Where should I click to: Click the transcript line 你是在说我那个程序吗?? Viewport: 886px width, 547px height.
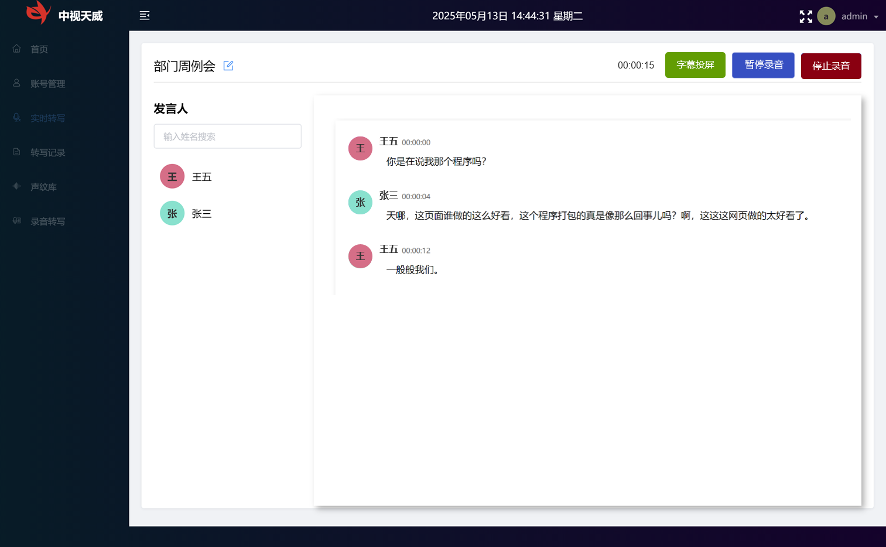[436, 162]
